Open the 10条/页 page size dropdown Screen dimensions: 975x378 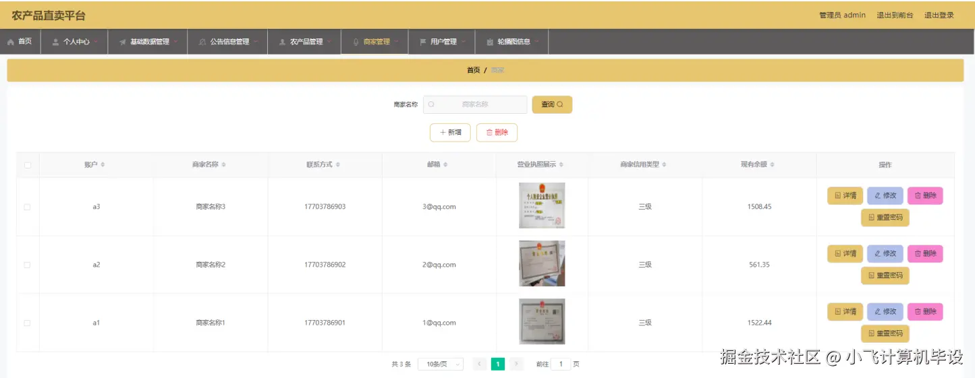tap(441, 364)
